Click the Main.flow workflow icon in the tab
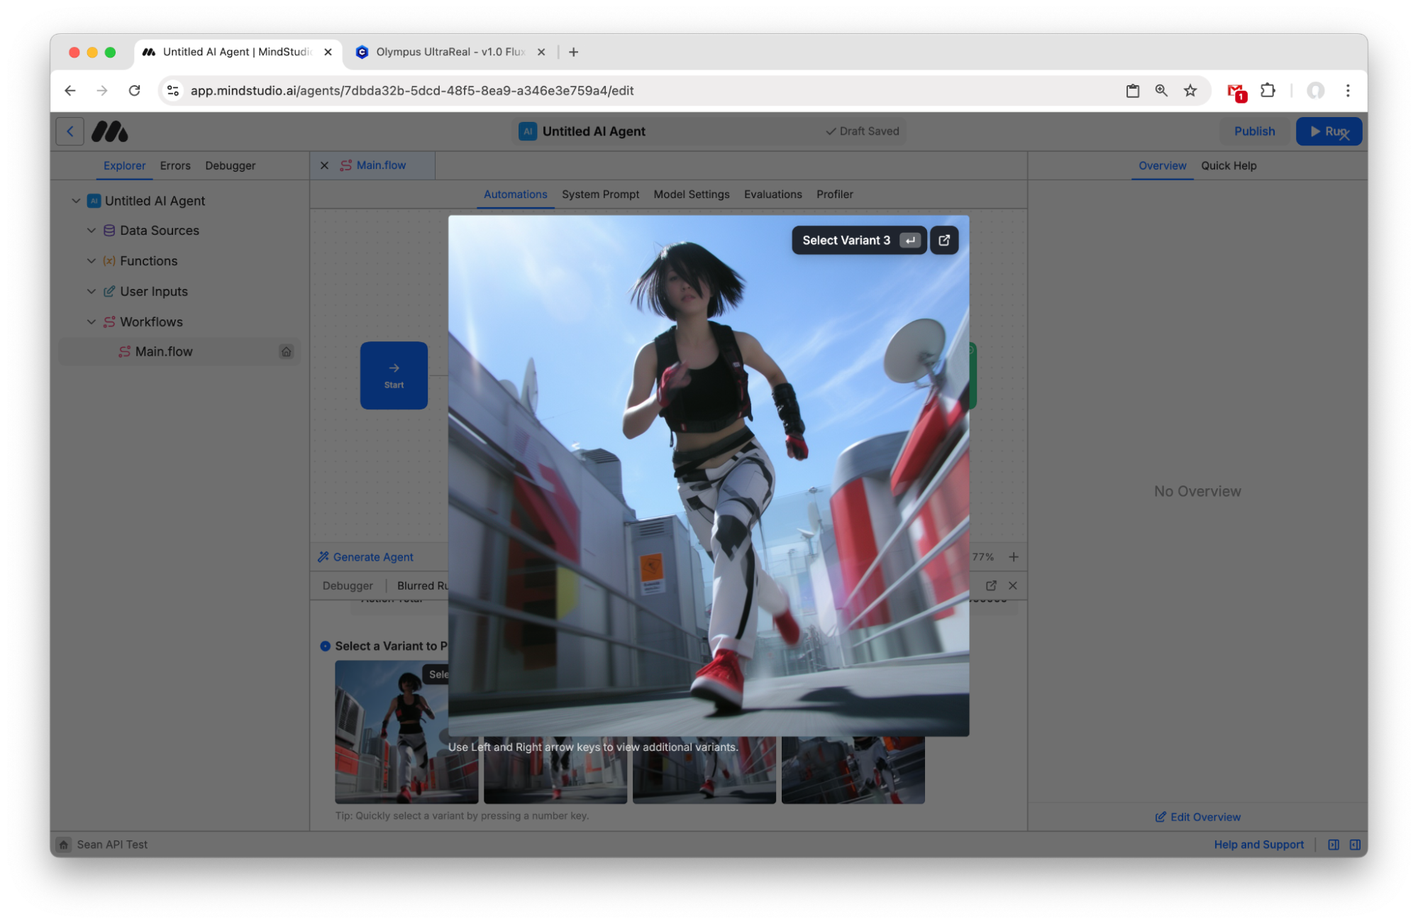1418x924 pixels. [x=345, y=165]
